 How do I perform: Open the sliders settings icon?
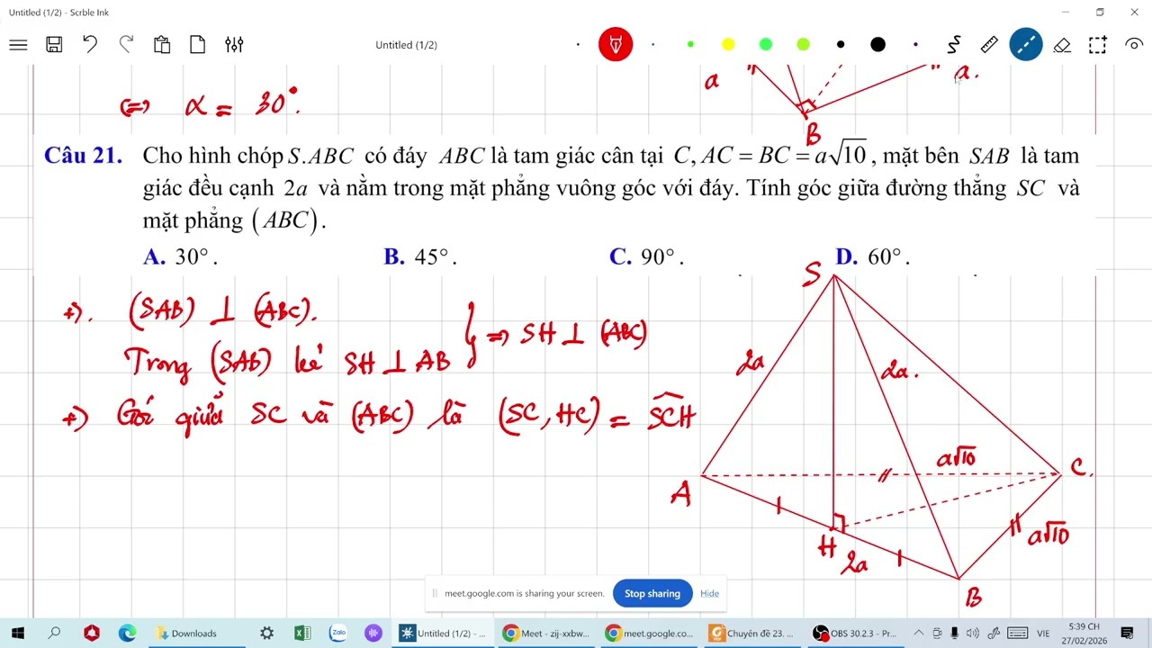pyautogui.click(x=234, y=45)
